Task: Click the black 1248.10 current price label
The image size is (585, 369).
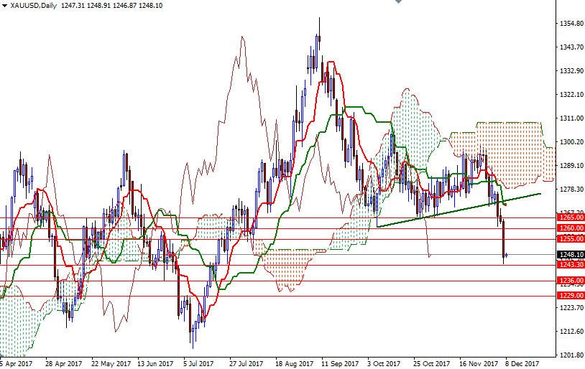Action: pyautogui.click(x=569, y=255)
